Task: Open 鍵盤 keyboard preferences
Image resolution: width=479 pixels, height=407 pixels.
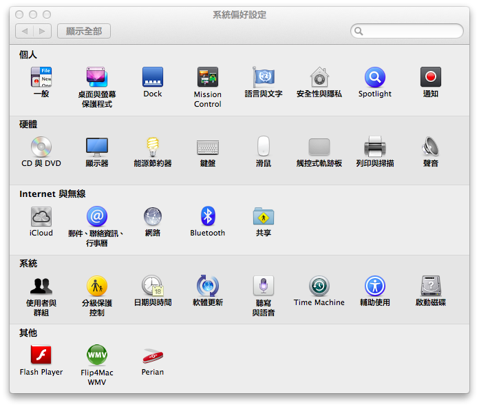Action: click(208, 147)
